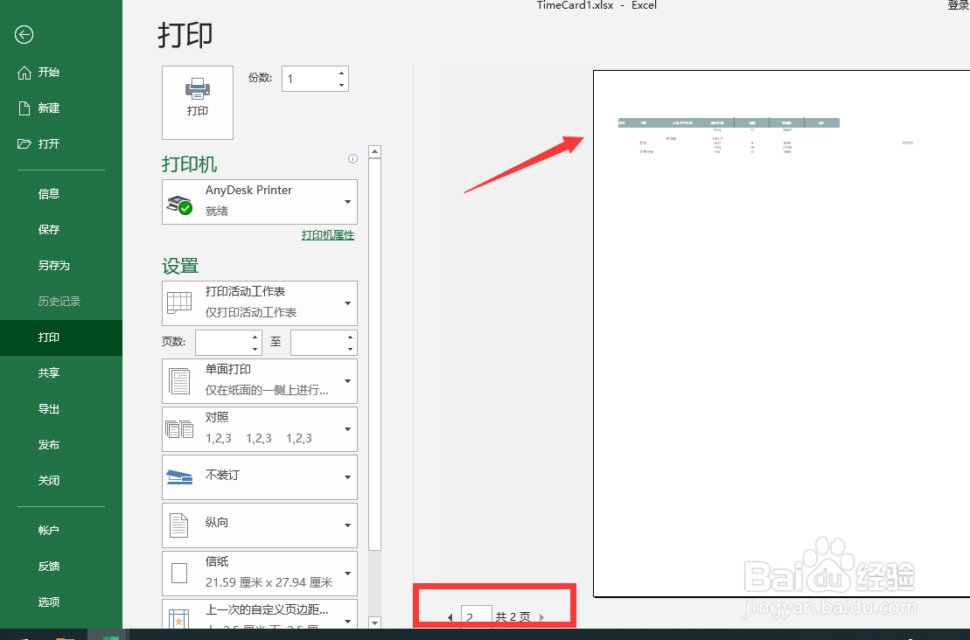Click the print preview page
970x640 pixels.
781,334
